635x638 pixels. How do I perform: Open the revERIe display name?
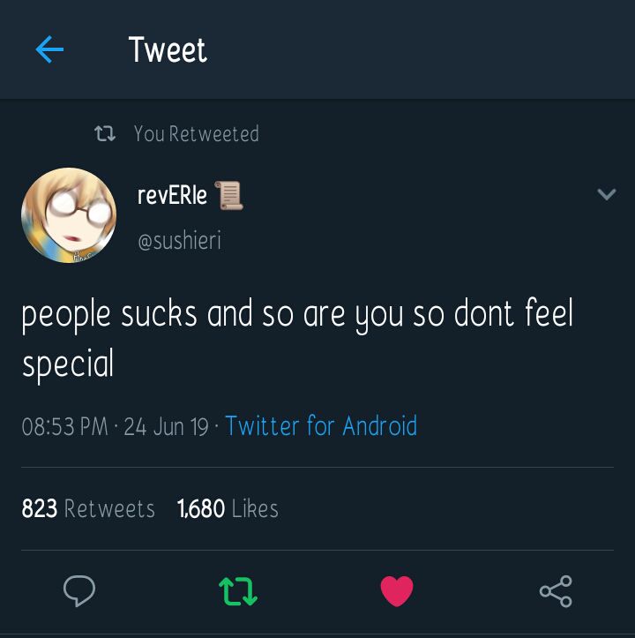172,195
